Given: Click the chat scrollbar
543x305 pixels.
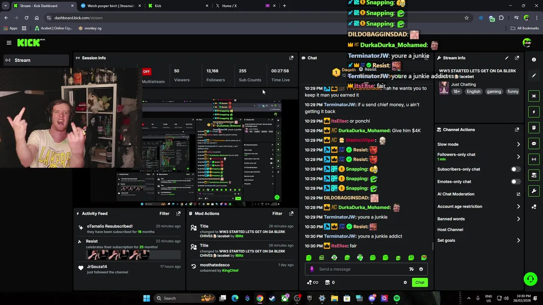Looking at the screenshot, I should coord(433,247).
